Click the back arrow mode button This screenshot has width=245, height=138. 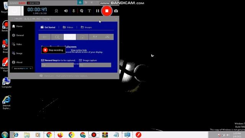45,37
